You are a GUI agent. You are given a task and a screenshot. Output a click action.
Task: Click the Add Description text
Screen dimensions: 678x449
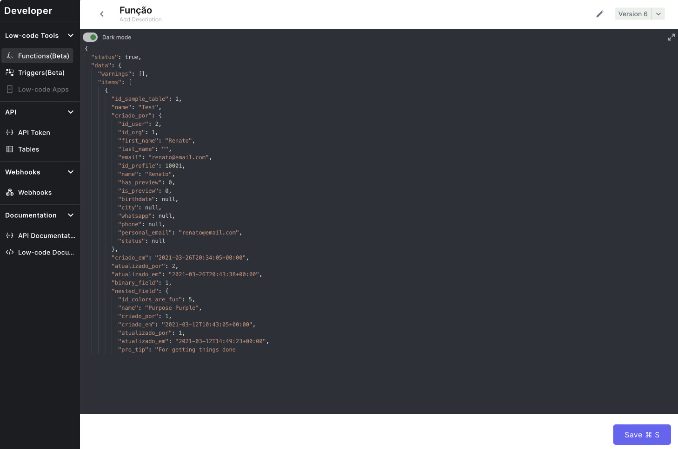(x=140, y=20)
